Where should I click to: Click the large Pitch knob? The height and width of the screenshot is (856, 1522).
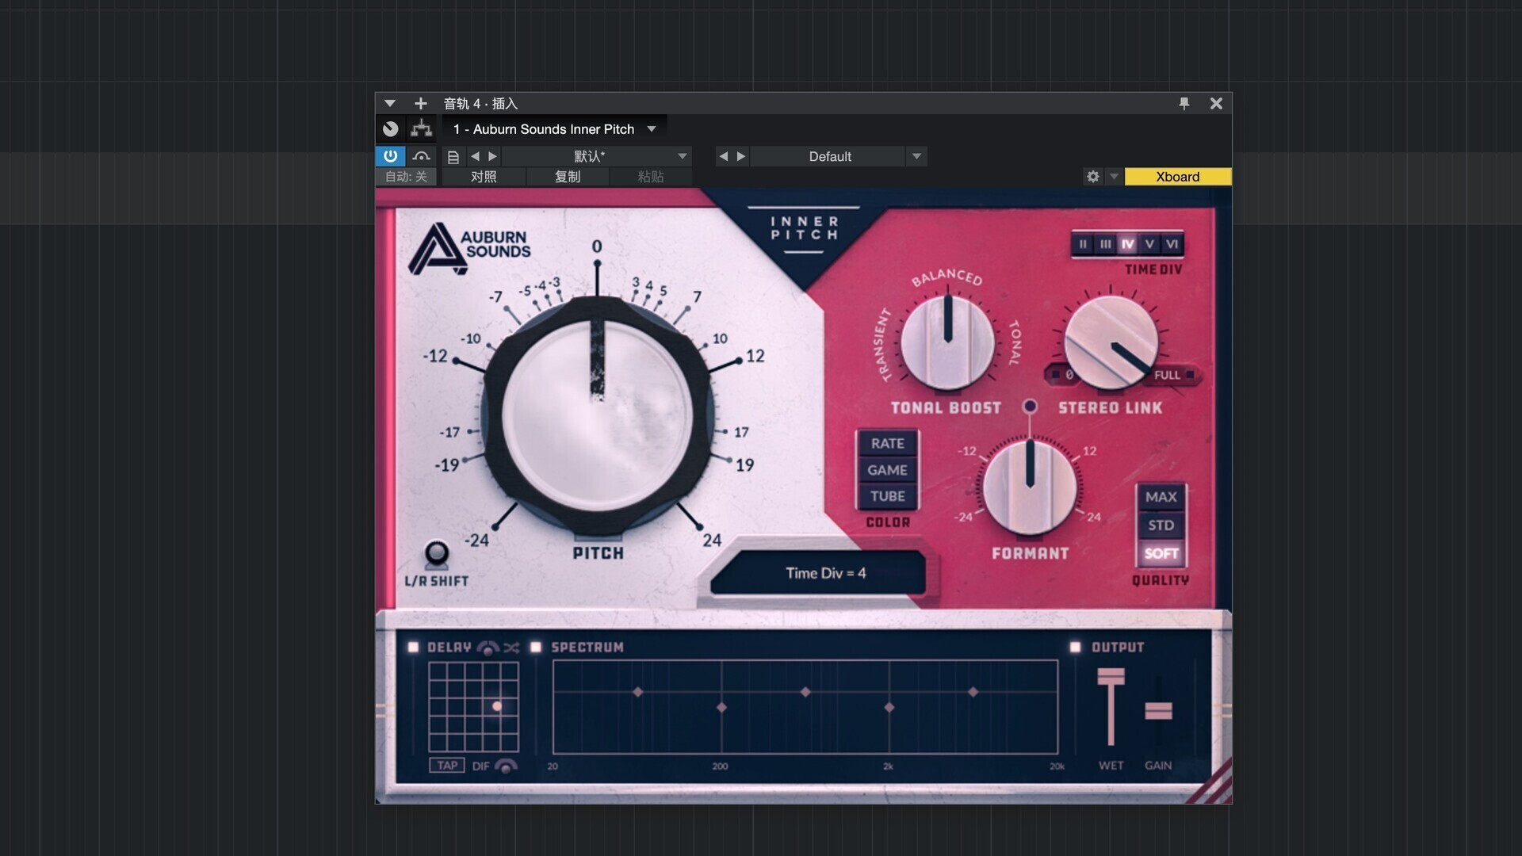point(597,416)
